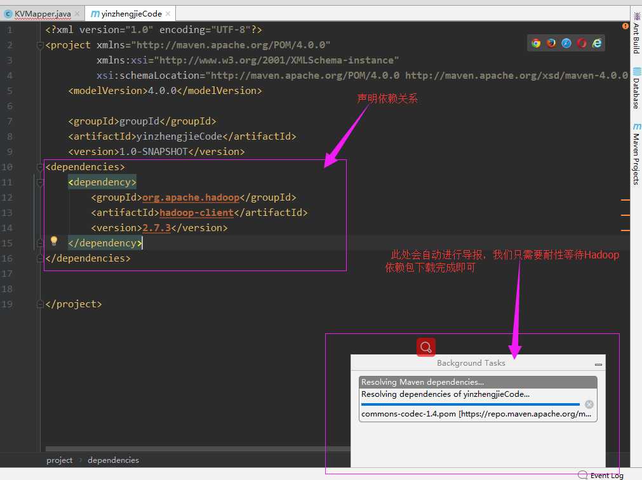Click "Resolving Maven dependencies..." task header
The image size is (642, 480).
pos(478,382)
